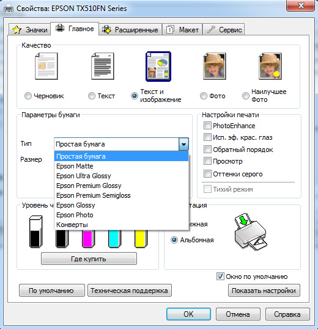
Task: Toggle the Тихий режим checkbox
Action: point(207,189)
